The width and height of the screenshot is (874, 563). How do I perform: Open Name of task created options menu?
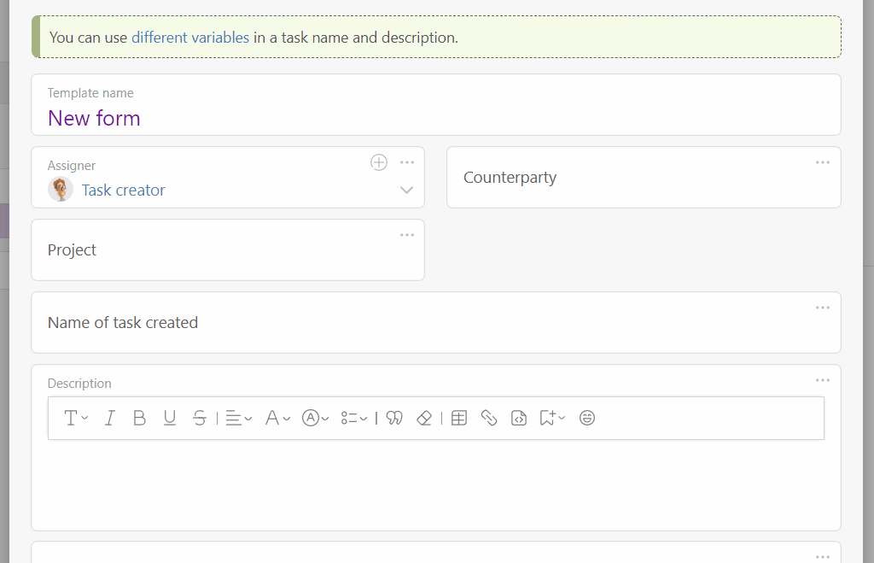(x=823, y=308)
